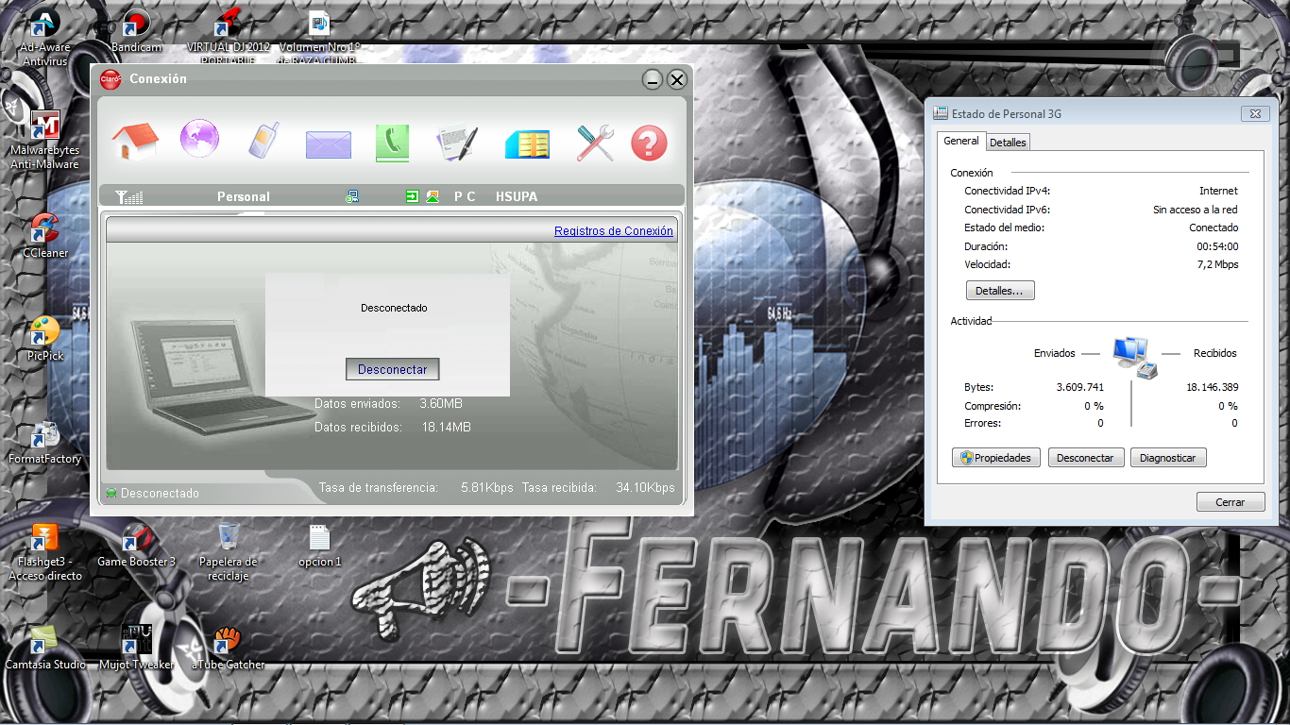Click the Diagnosticar button
Viewport: 1290px width, 725px height.
pos(1167,458)
